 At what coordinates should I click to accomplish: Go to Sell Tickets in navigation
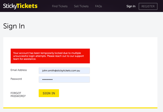(81, 6)
